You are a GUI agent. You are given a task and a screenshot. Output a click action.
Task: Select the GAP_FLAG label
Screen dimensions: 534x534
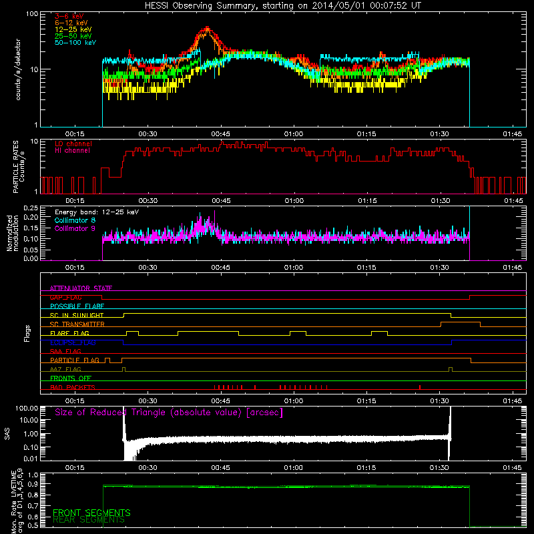coord(65,297)
